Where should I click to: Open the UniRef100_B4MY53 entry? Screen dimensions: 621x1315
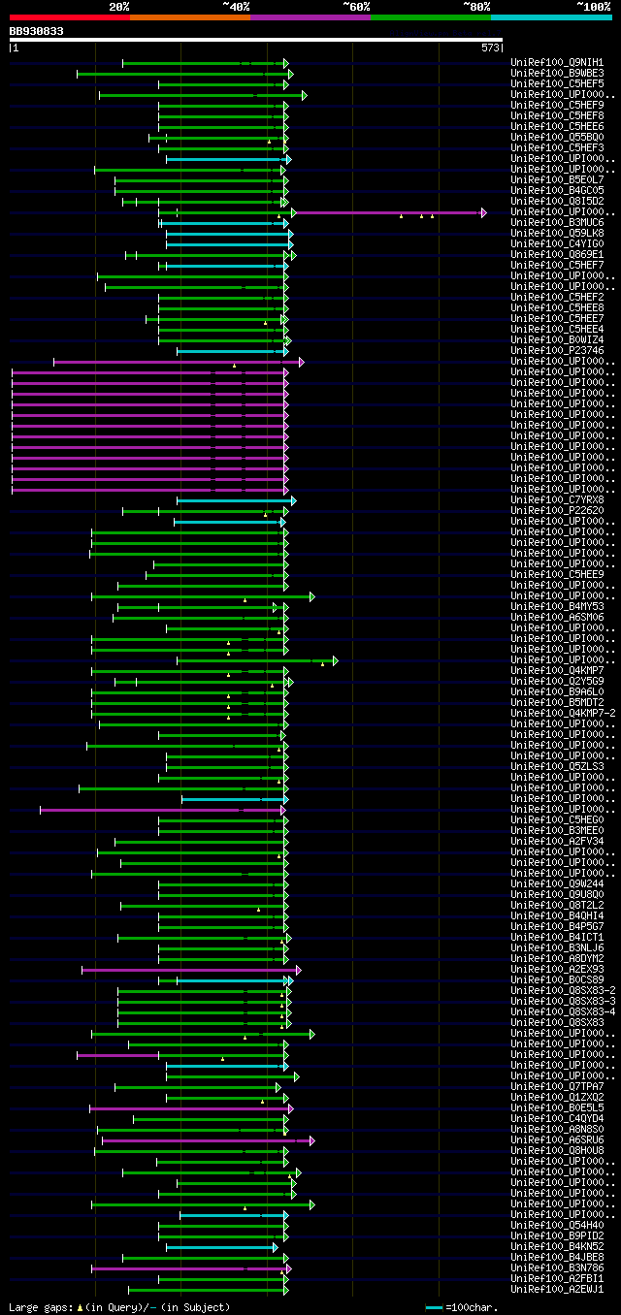[x=555, y=607]
